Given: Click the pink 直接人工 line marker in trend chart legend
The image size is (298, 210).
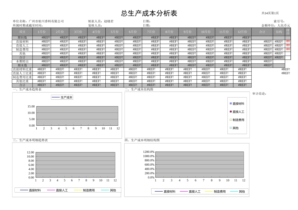Looking at the screenshot, I should pos(51,191).
